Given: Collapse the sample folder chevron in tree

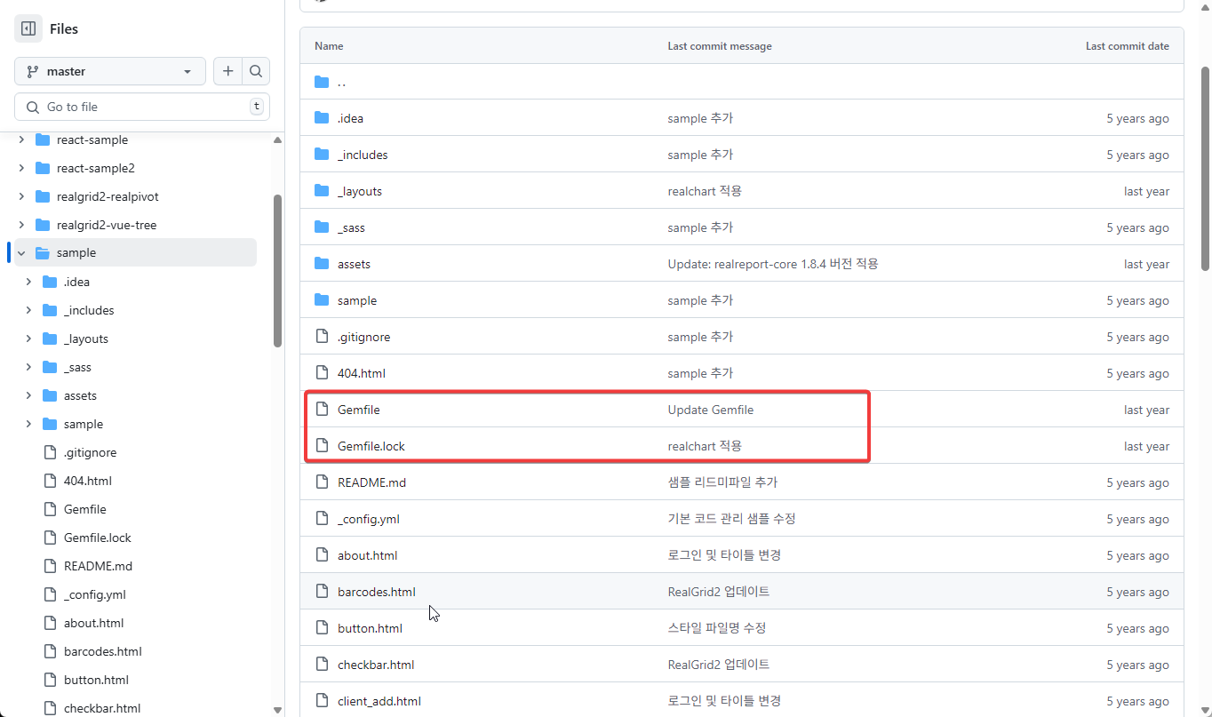Looking at the screenshot, I should 21,253.
